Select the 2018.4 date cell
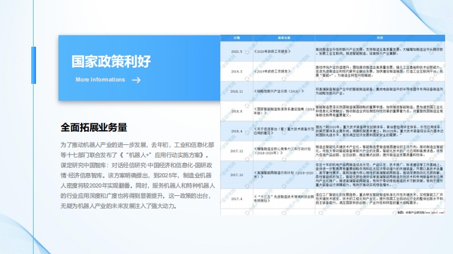The height and width of the screenshot is (254, 453). pyautogui.click(x=236, y=131)
